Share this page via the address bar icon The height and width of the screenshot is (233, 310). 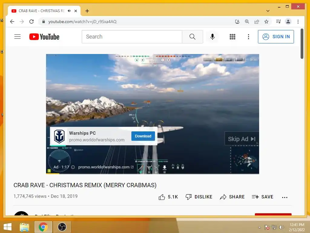tap(257, 22)
